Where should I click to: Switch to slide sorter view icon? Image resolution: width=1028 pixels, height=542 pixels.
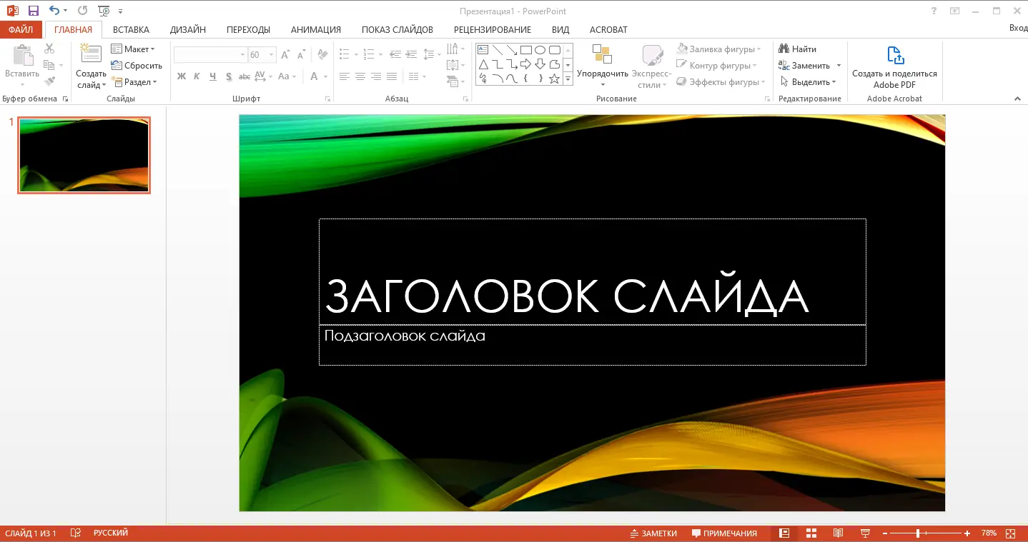(x=811, y=533)
